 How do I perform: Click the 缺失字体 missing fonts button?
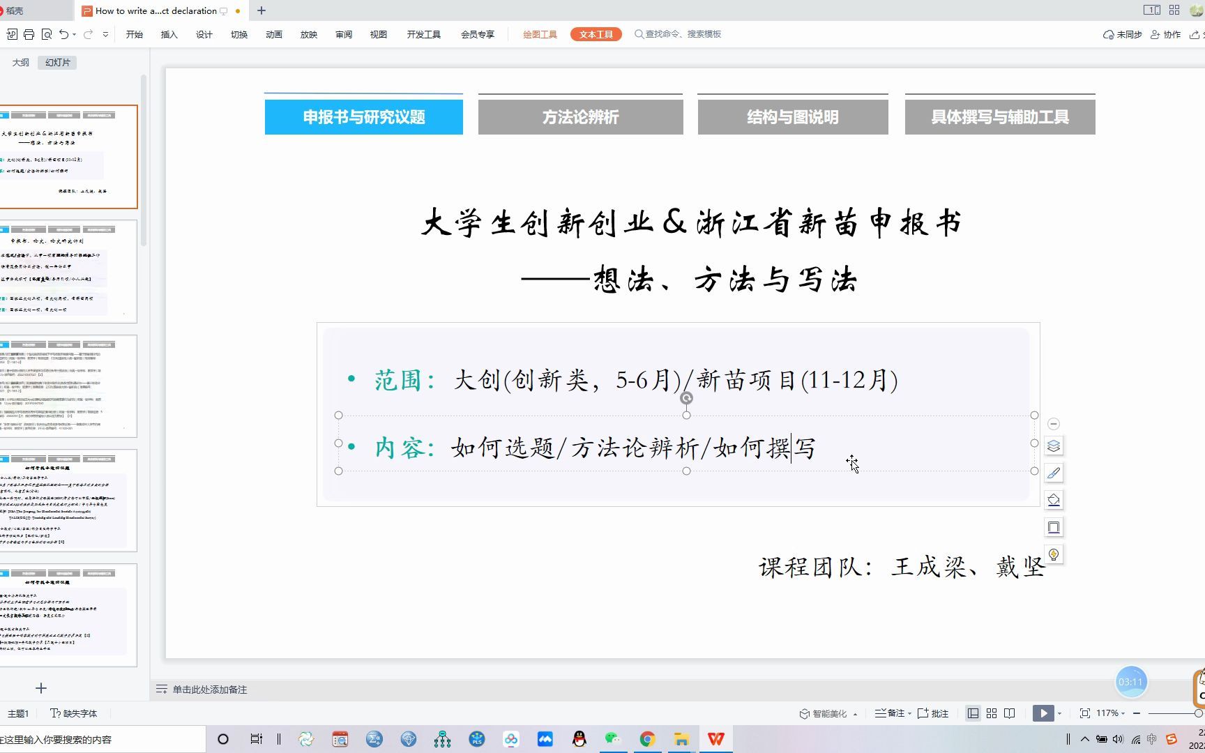[74, 713]
